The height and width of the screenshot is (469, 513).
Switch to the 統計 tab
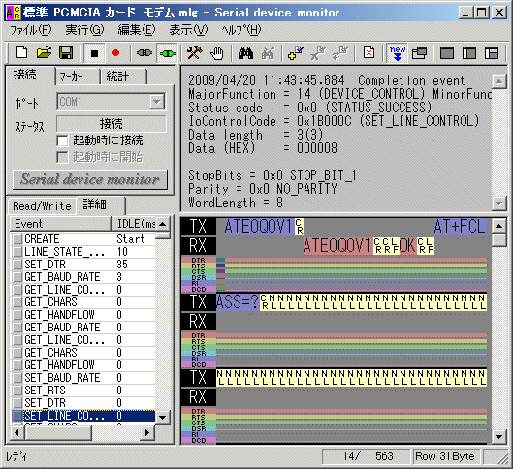(123, 77)
